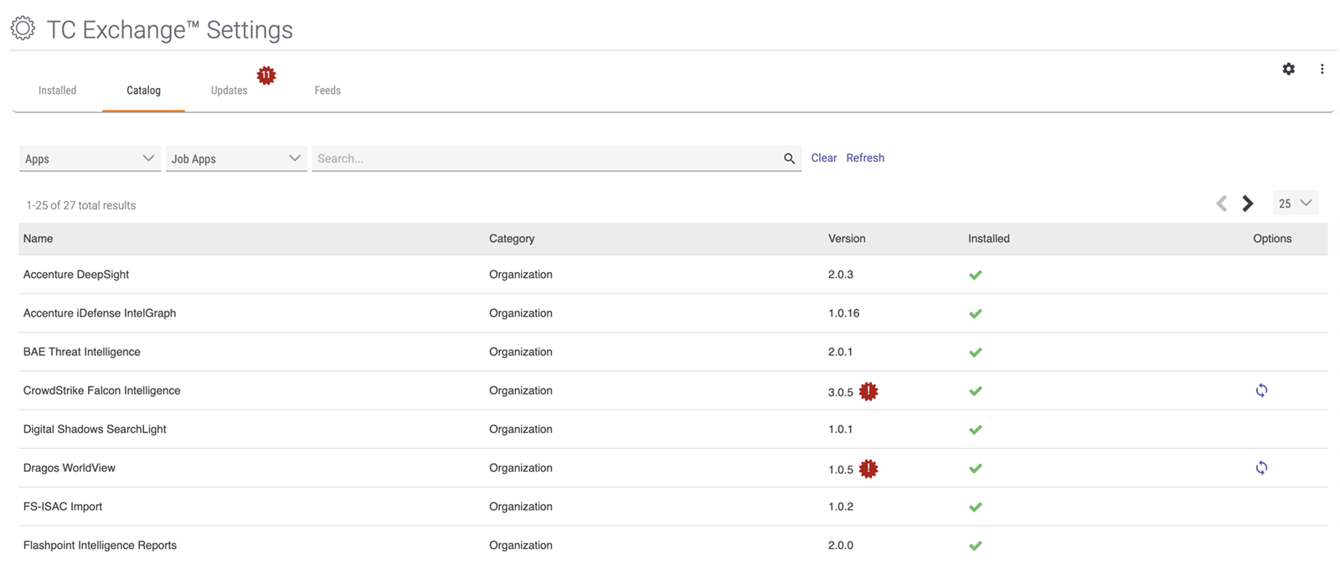This screenshot has height=563, width=1340.
Task: Select the Dragos WorldView name
Action: (70, 467)
